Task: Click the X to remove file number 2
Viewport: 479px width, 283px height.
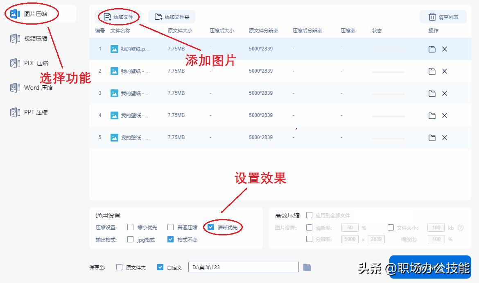Action: (445, 71)
